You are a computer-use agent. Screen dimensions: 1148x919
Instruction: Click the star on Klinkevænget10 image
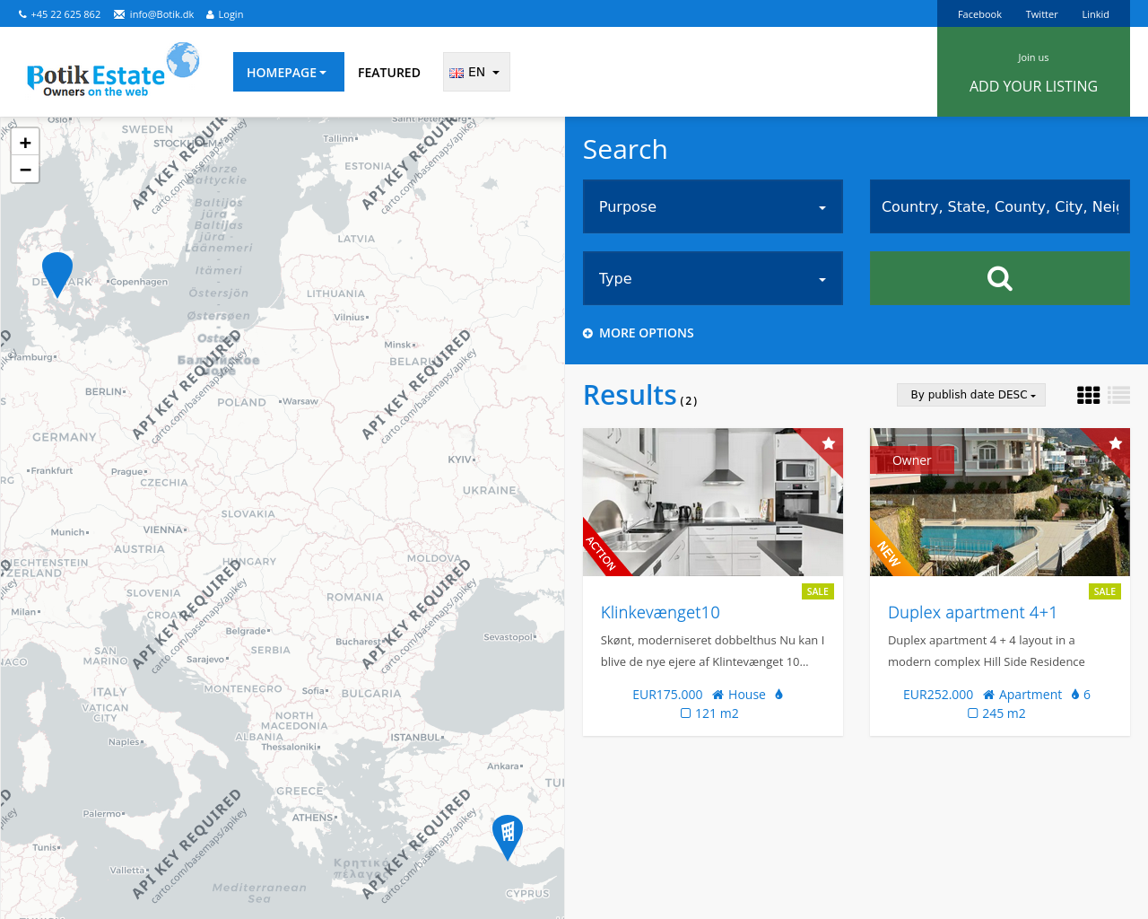pyautogui.click(x=829, y=443)
